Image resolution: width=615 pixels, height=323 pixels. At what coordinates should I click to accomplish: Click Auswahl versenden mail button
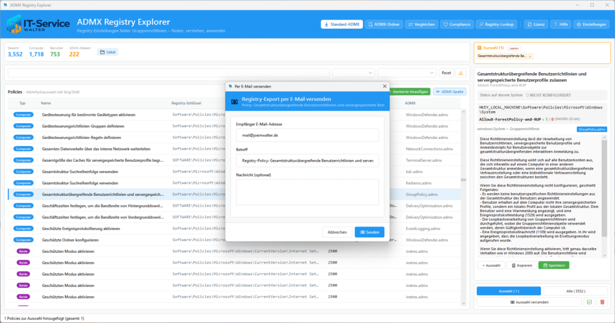(529, 302)
